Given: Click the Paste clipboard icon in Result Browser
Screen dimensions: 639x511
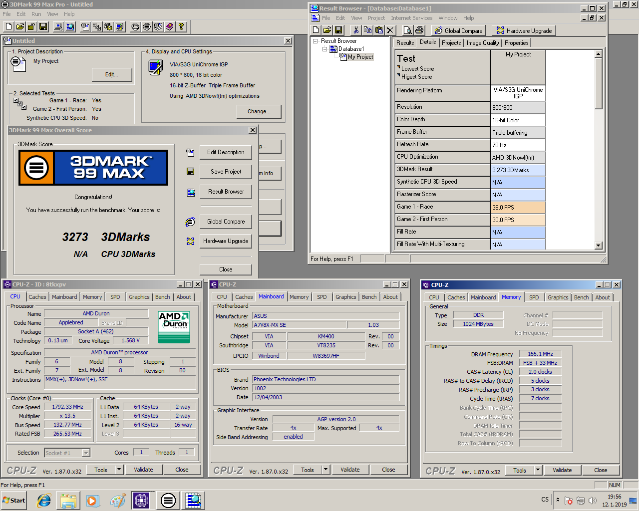Looking at the screenshot, I should click(x=379, y=30).
